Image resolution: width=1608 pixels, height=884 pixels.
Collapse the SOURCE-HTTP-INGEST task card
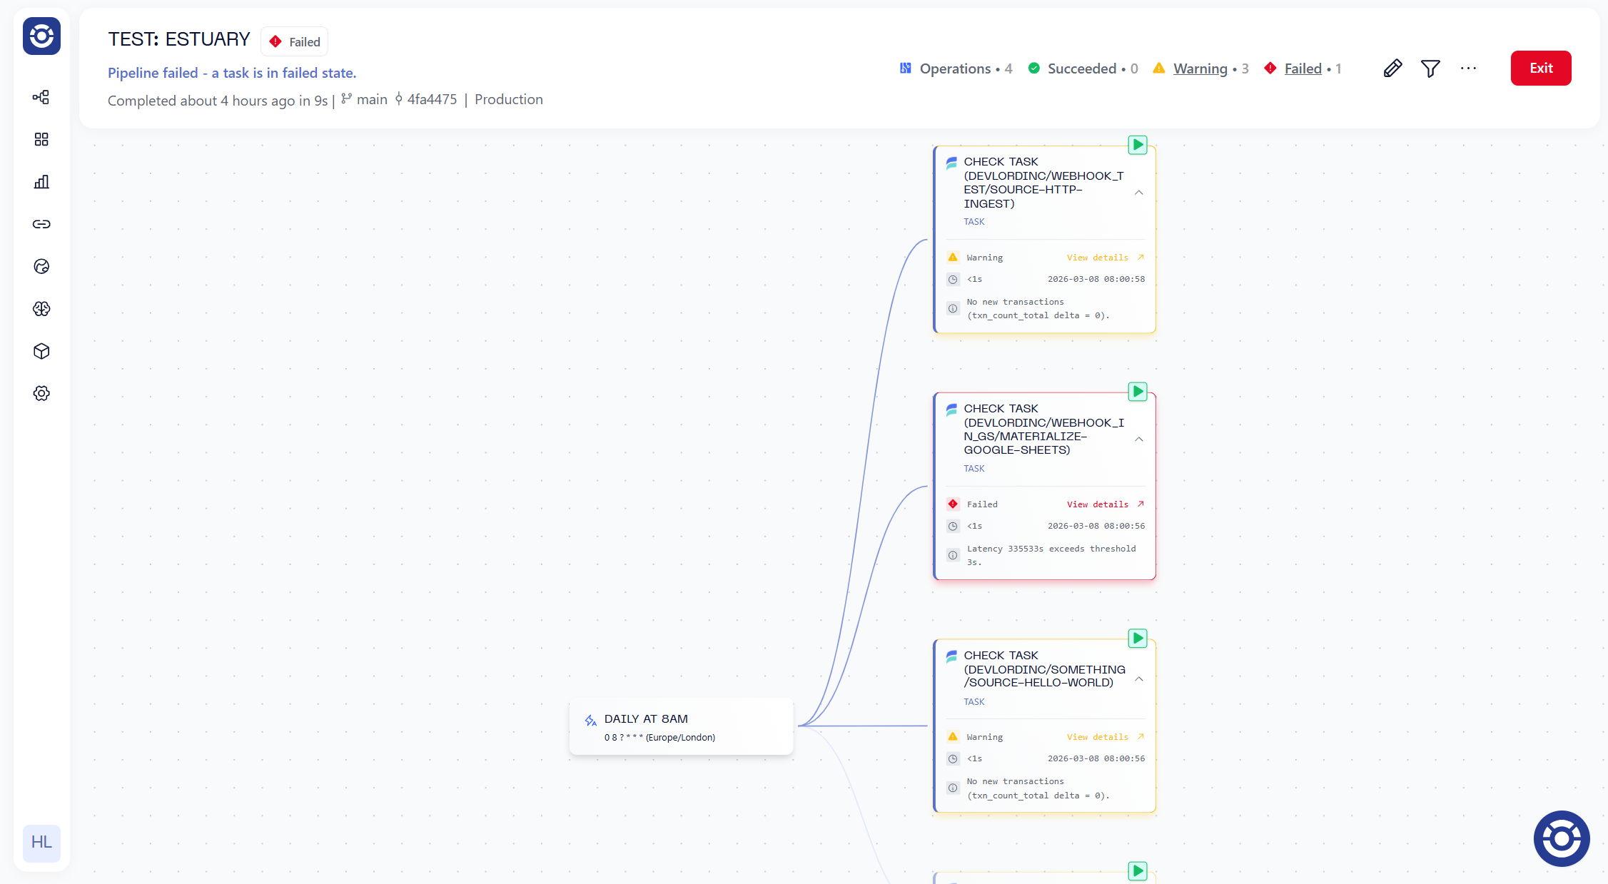(x=1139, y=193)
